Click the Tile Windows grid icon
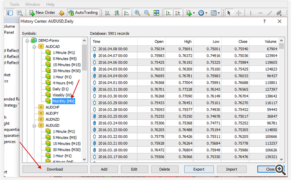Image resolution: width=291 pixels, height=180 pixels. [156, 13]
